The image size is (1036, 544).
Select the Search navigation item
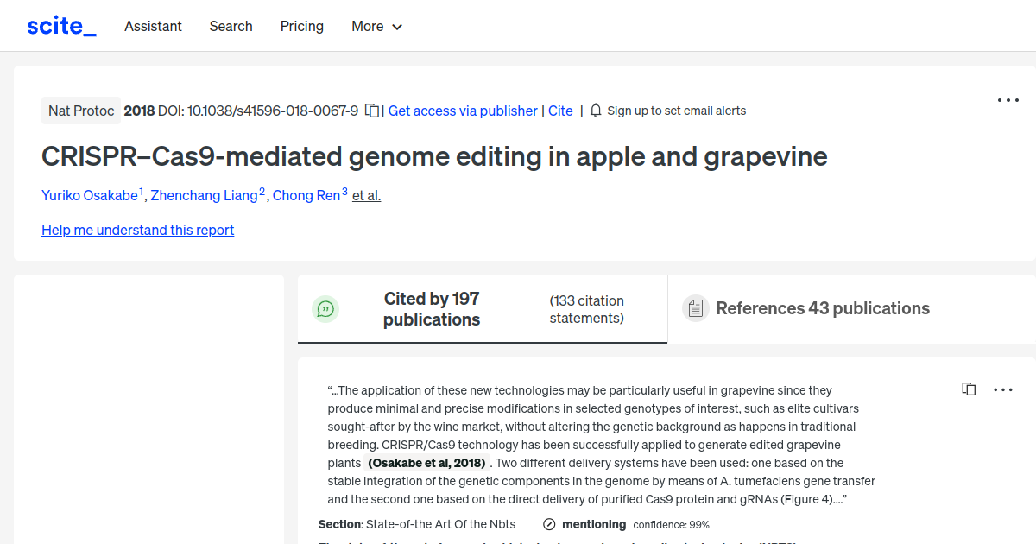point(231,26)
